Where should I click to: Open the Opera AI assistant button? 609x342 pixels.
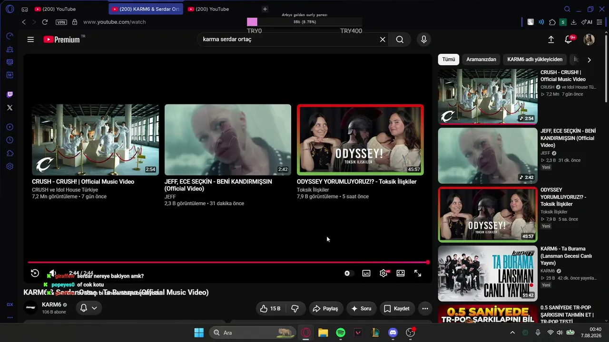click(x=587, y=22)
